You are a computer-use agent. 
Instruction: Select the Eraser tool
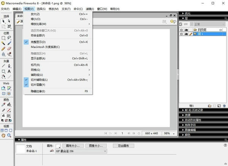(x=9, y=49)
